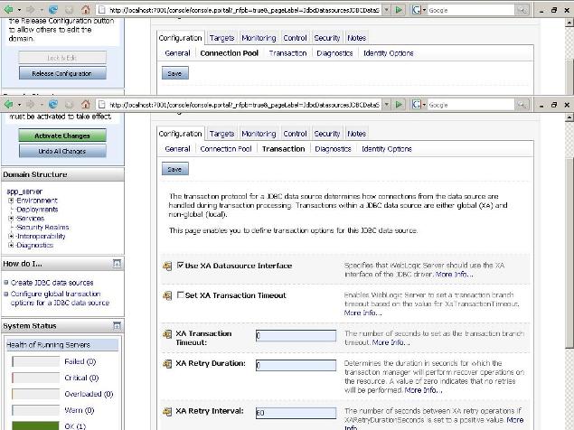The image size is (574, 430).
Task: Open the Monitoring tab above the Transaction subtab
Action: (259, 134)
